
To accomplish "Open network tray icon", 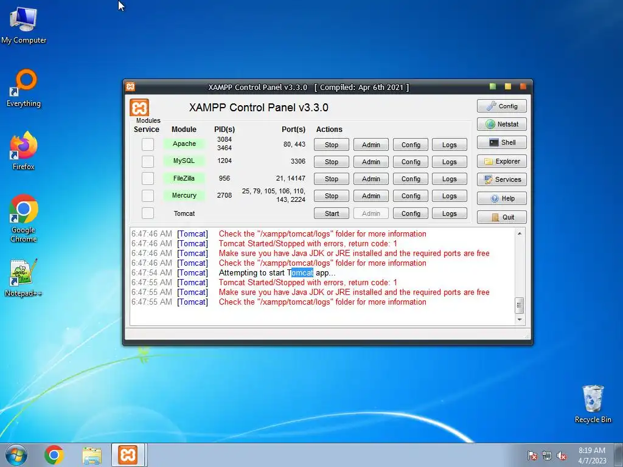I will click(547, 455).
